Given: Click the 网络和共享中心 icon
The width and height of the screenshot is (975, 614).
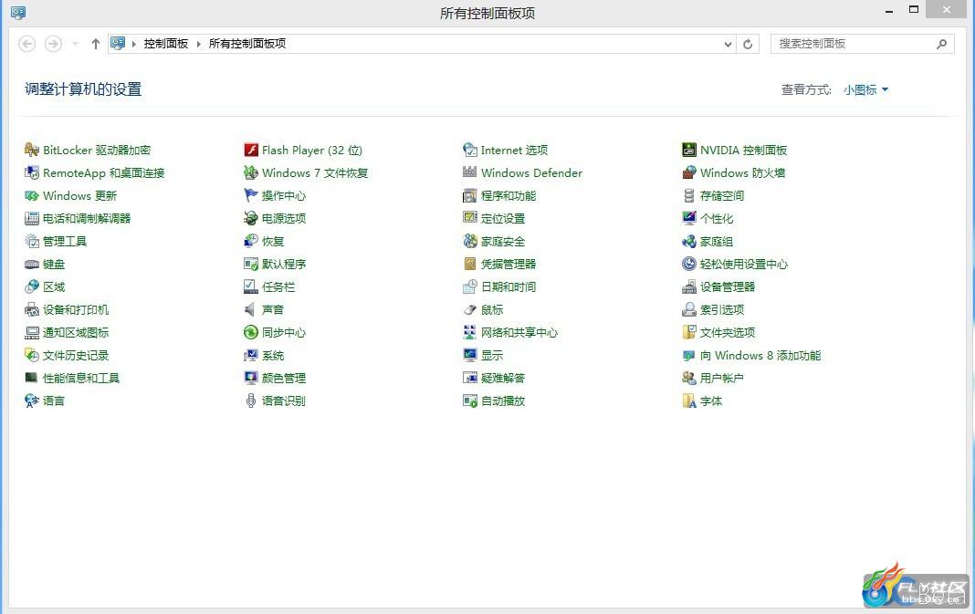Looking at the screenshot, I should [470, 332].
